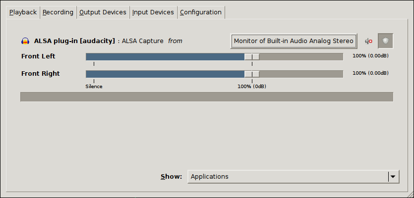Viewport: 414px width, 198px height.
Task: Click the Front Left volume slider handle
Action: (252, 57)
